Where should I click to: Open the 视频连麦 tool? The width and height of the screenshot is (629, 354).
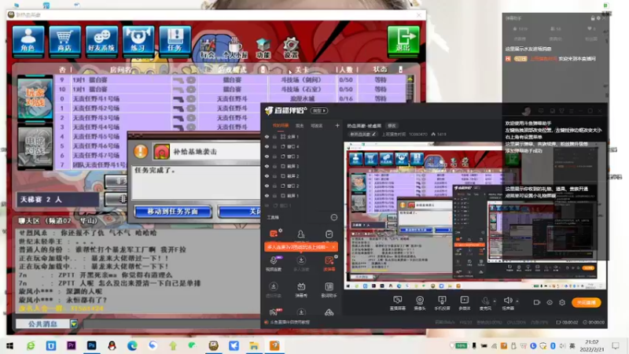click(274, 264)
